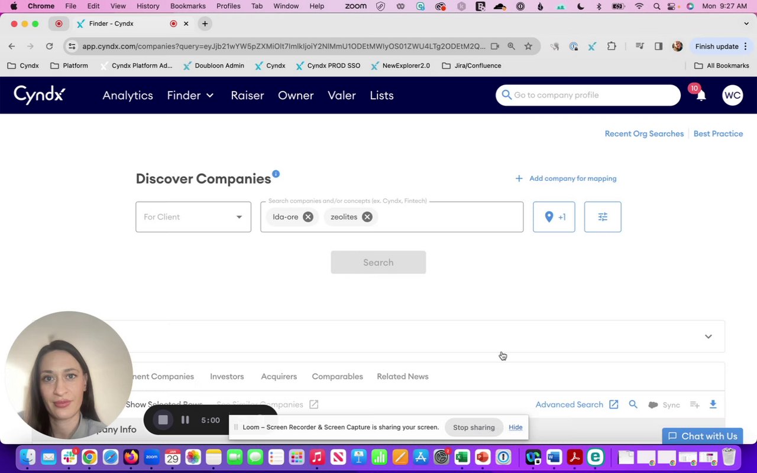Screen dimensions: 757x473
Task: Click the Sync cloud button
Action: coord(664,405)
